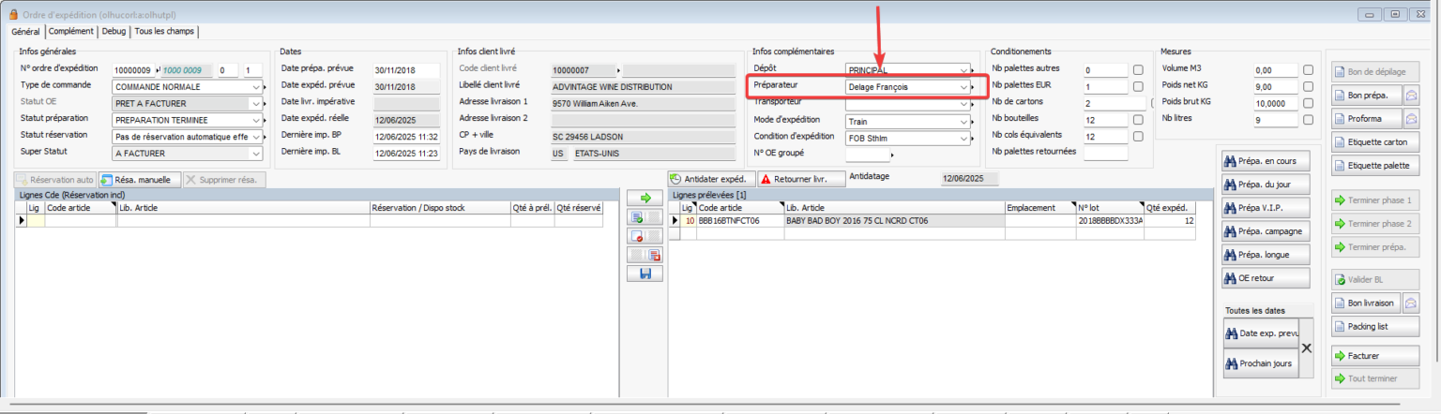1441x414 pixels.
Task: Click the green arrow transfer button
Action: pyautogui.click(x=645, y=199)
